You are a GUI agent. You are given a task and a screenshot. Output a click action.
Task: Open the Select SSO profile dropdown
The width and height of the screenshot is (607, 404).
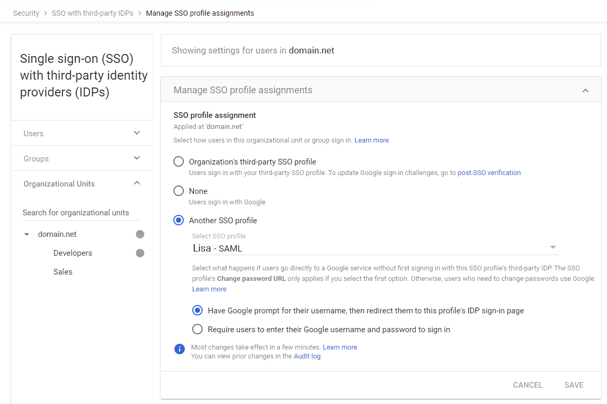tap(374, 248)
